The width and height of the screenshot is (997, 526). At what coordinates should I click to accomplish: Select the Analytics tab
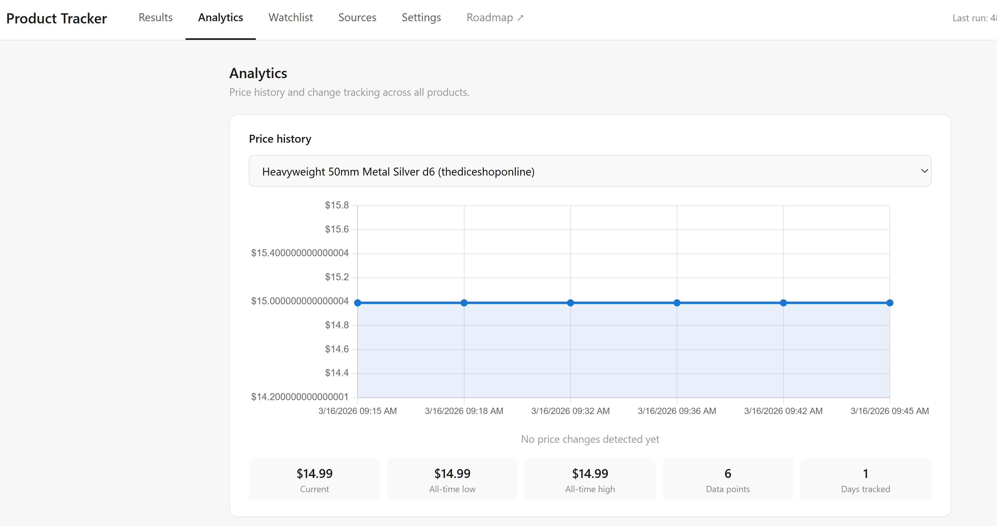pos(220,17)
